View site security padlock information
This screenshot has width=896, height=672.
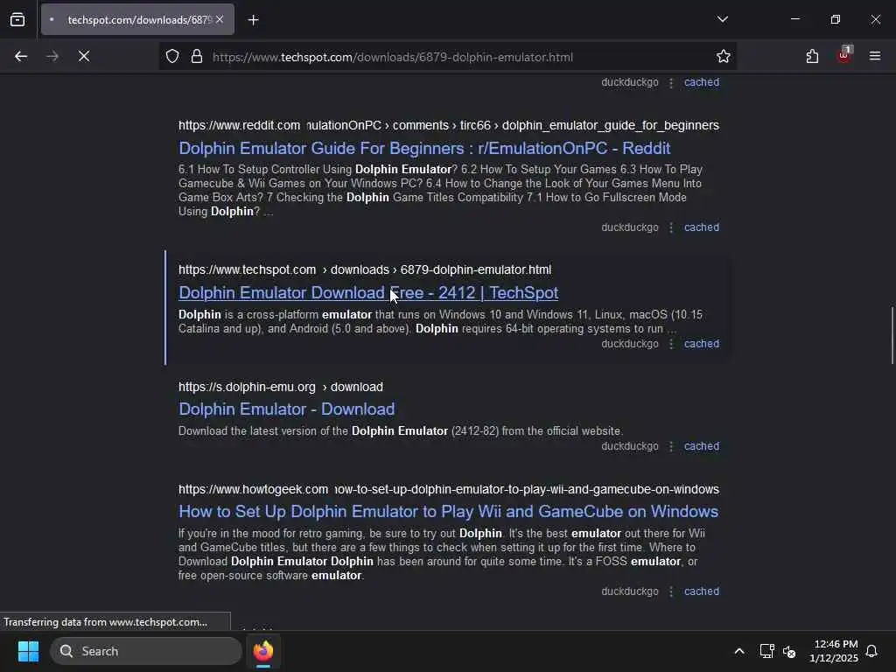pos(197,57)
